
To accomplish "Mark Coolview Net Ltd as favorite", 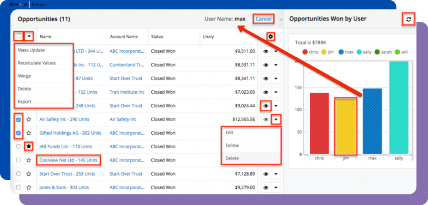I will tap(29, 160).
